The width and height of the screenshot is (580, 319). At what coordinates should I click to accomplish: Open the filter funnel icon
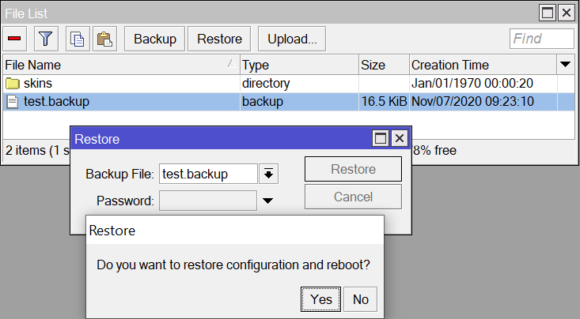click(46, 39)
